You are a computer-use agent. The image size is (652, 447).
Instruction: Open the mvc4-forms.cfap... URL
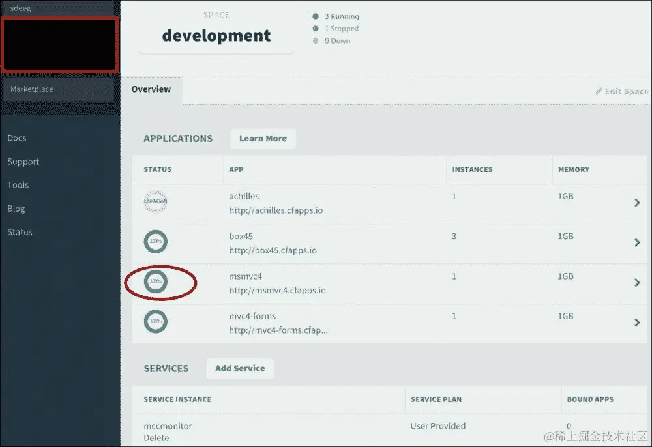point(278,330)
